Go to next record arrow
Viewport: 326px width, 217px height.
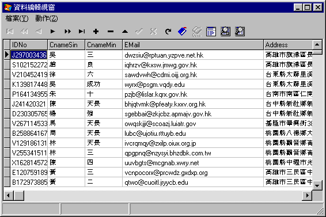[x=53, y=32]
